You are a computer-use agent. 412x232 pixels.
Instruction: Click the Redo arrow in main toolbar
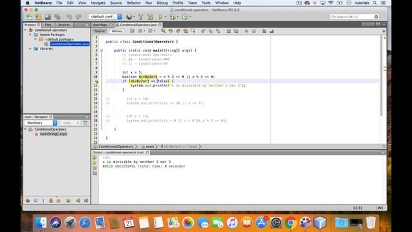click(x=79, y=17)
